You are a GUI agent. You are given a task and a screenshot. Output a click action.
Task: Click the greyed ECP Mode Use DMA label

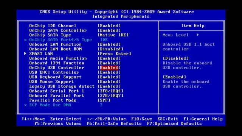pos(50,105)
